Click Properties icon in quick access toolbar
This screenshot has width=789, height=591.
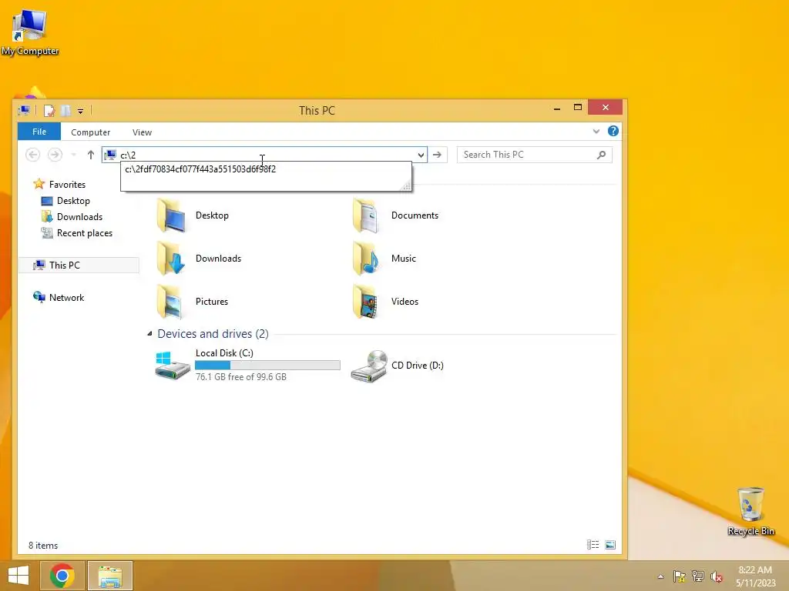point(49,111)
